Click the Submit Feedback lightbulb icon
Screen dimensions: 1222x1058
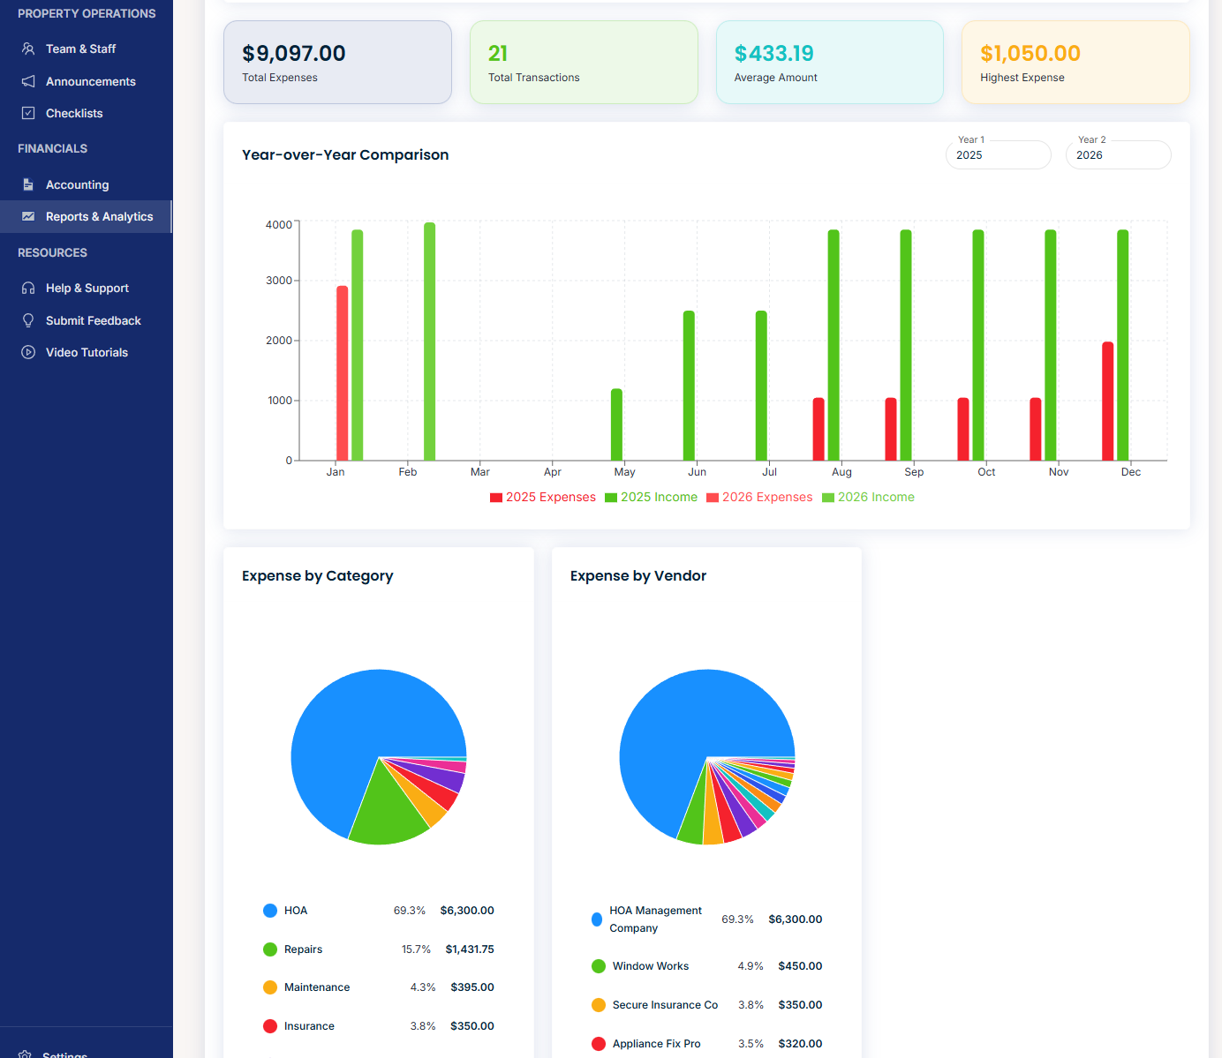[x=28, y=320]
